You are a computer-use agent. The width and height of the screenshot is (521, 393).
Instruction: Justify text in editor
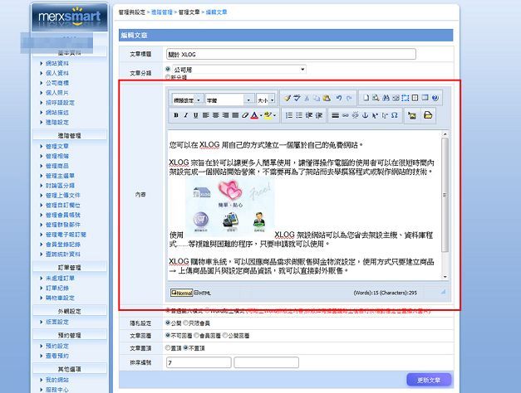click(235, 115)
